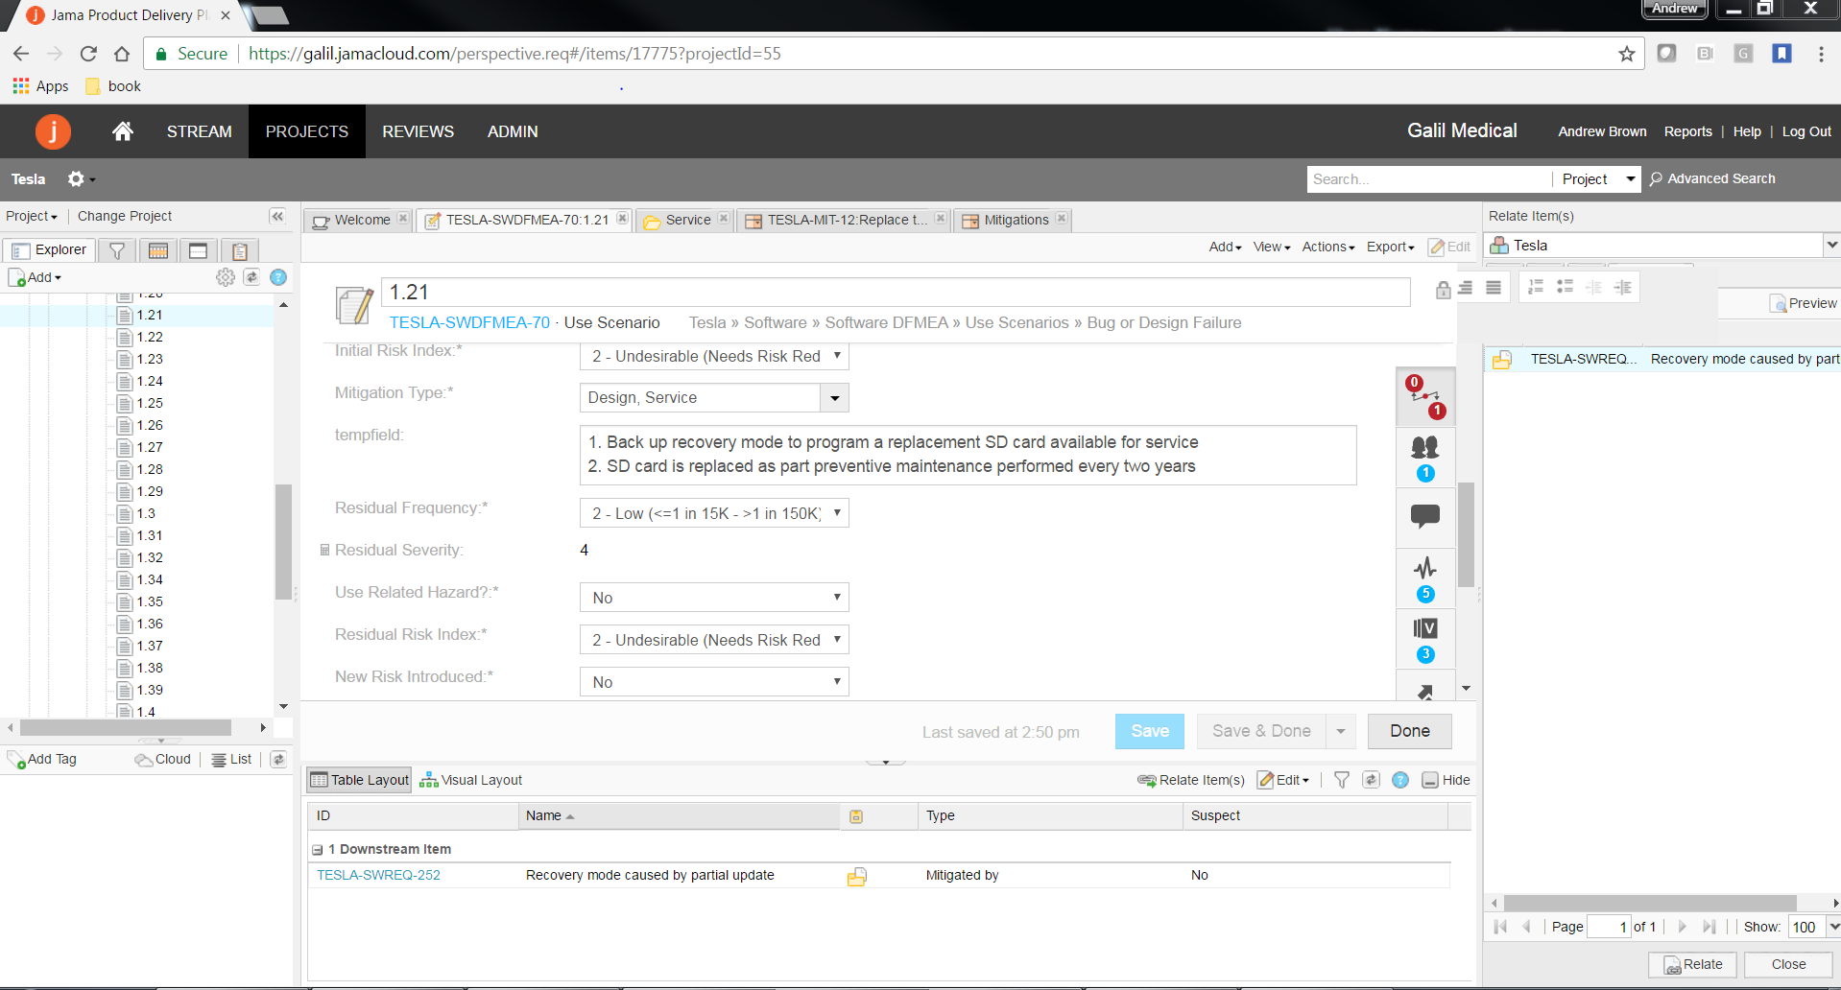
Task: Open the ADMIN section
Action: [513, 131]
